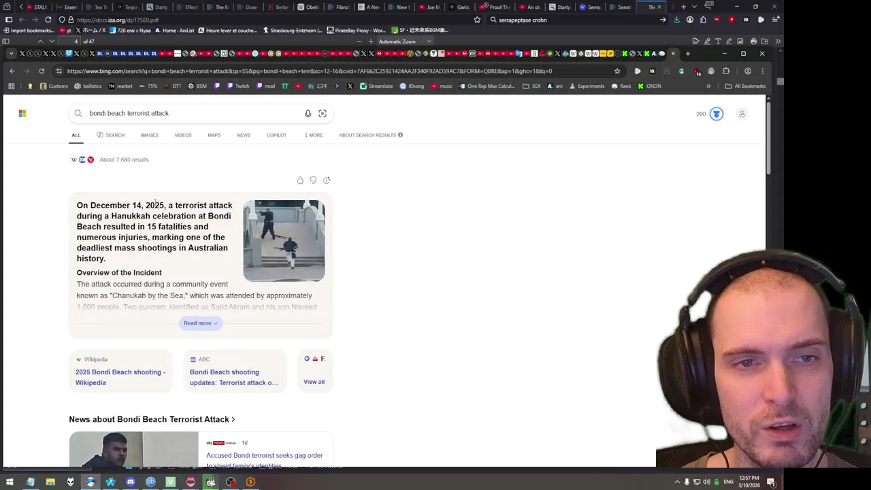Image resolution: width=871 pixels, height=490 pixels.
Task: Click the Bing profile account icon
Action: coord(742,114)
